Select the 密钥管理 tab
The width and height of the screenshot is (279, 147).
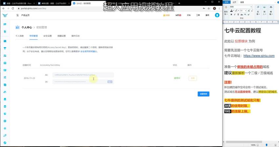tap(33, 36)
